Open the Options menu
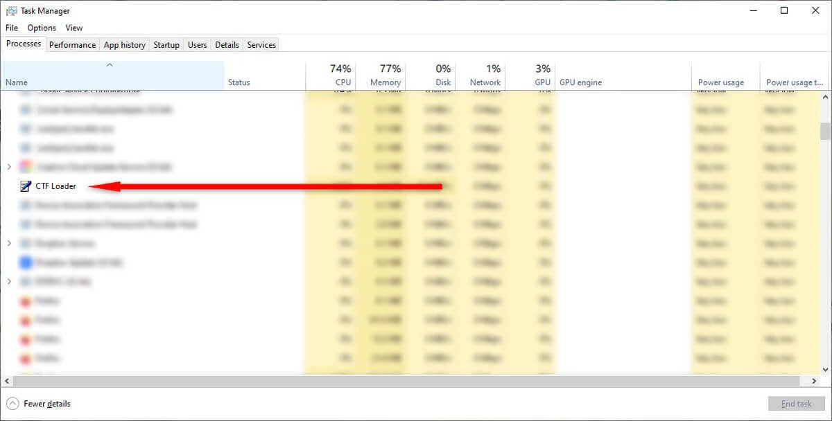832x421 pixels. (x=41, y=28)
